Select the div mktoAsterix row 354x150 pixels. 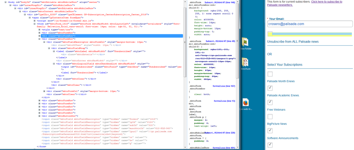(x=83, y=54)
